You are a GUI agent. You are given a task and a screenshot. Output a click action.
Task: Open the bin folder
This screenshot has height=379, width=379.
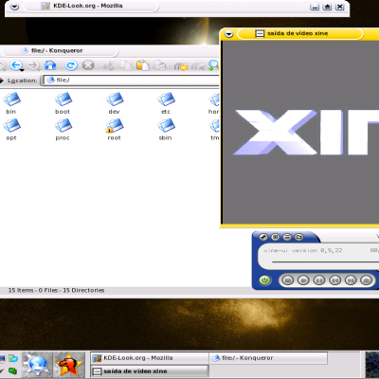tap(11, 103)
